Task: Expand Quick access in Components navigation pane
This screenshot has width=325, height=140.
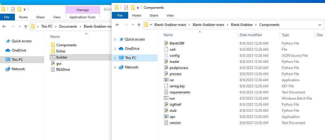Action: point(115,39)
